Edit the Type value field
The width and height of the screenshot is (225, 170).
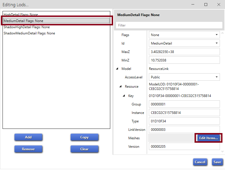pos(184,121)
